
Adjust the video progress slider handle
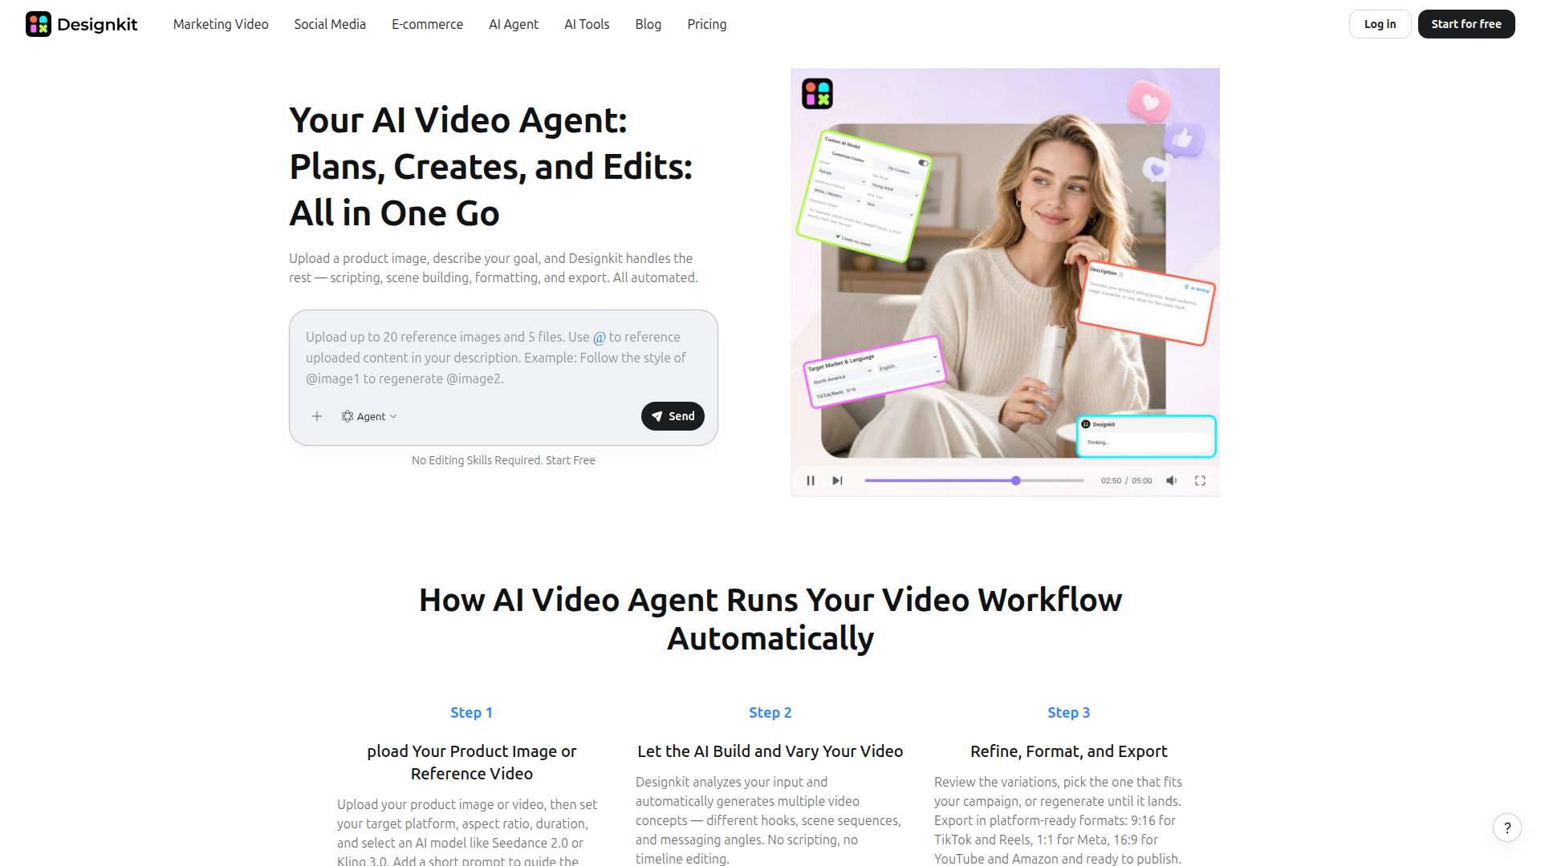point(1016,480)
